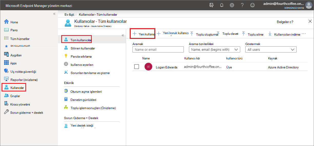Open the settings gear in header
Screen dimensions: 314x146
coord(232,5)
